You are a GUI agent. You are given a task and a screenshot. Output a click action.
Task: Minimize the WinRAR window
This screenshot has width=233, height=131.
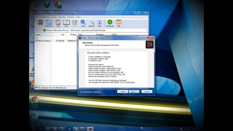(135, 13)
